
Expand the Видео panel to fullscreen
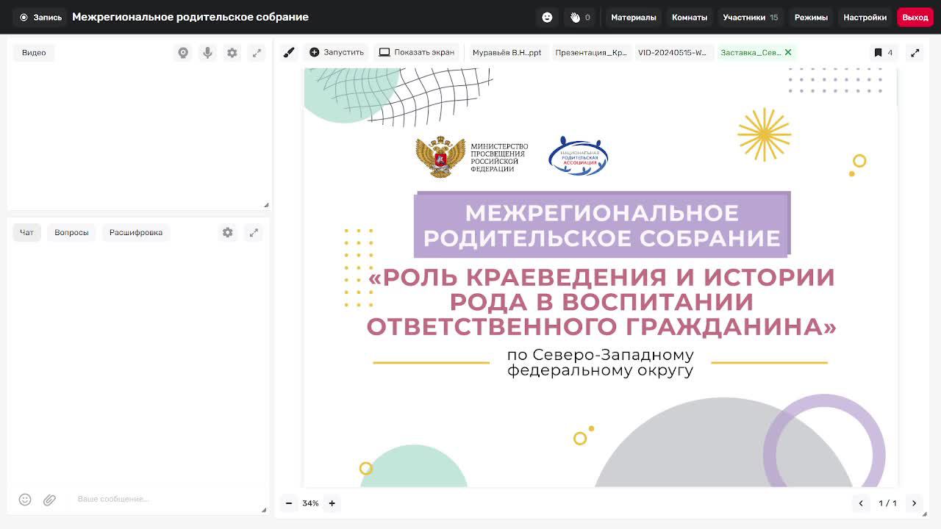pyautogui.click(x=257, y=53)
